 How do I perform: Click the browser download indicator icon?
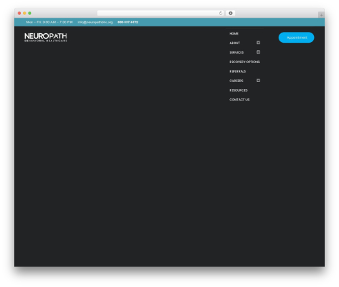point(231,13)
